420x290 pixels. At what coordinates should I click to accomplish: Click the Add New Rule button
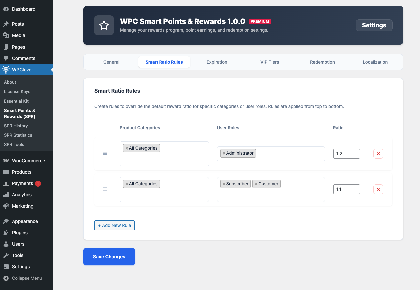pyautogui.click(x=114, y=225)
